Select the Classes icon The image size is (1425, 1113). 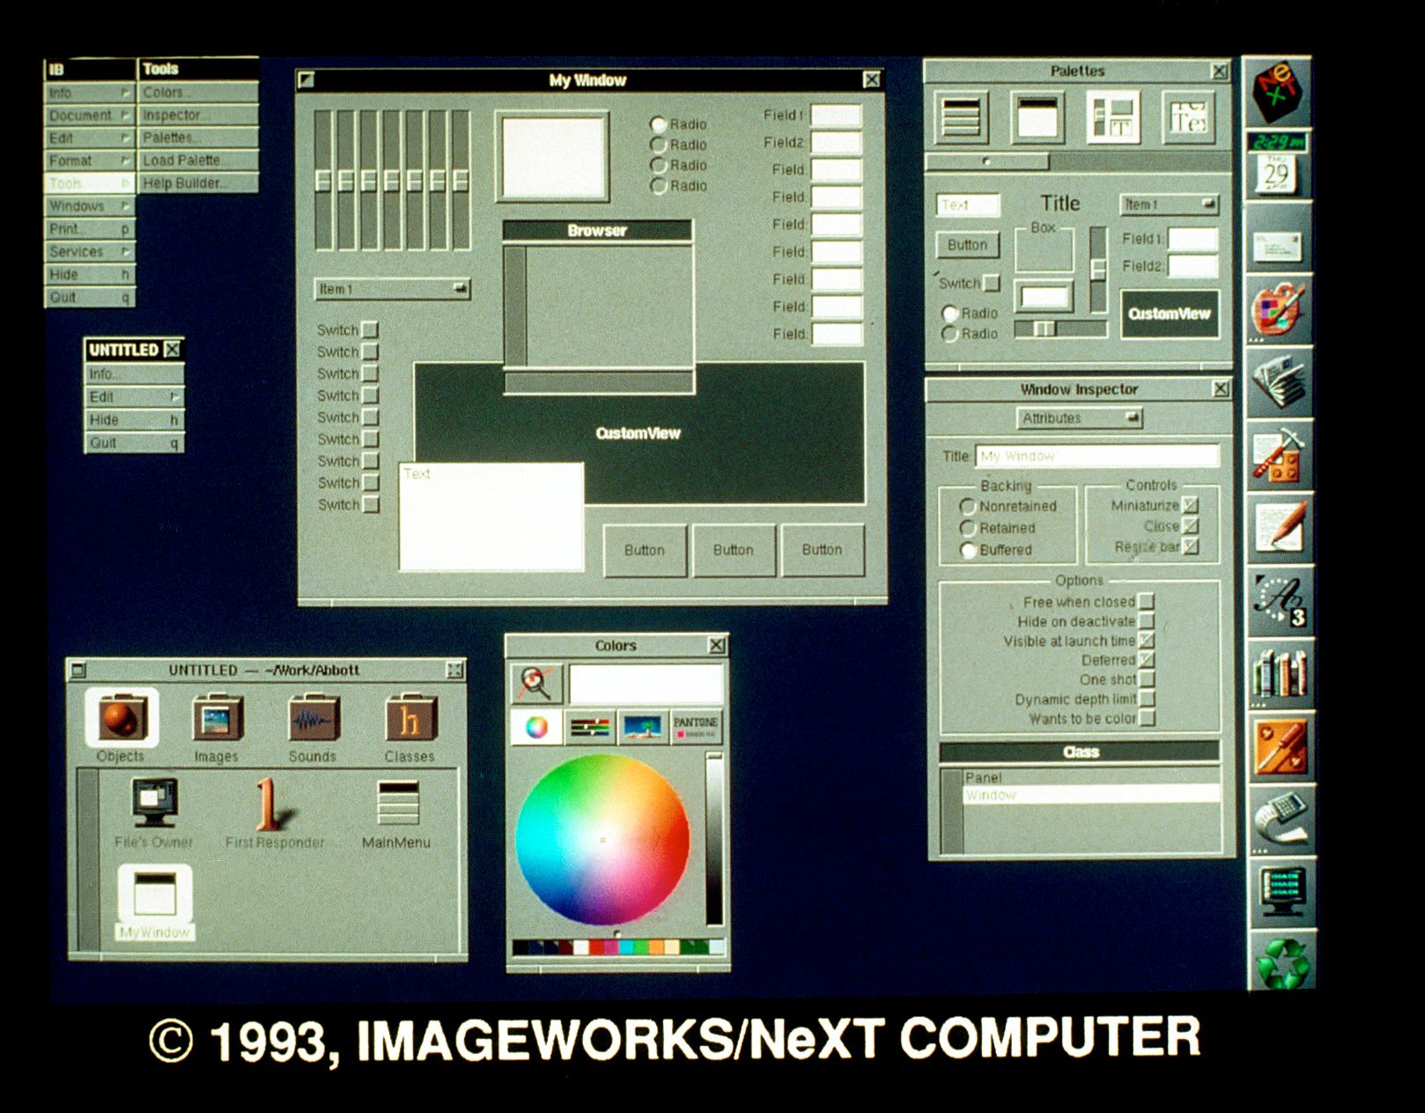tap(410, 720)
